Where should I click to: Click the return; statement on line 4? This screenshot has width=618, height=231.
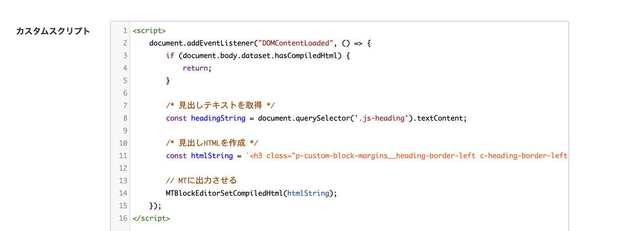197,68
